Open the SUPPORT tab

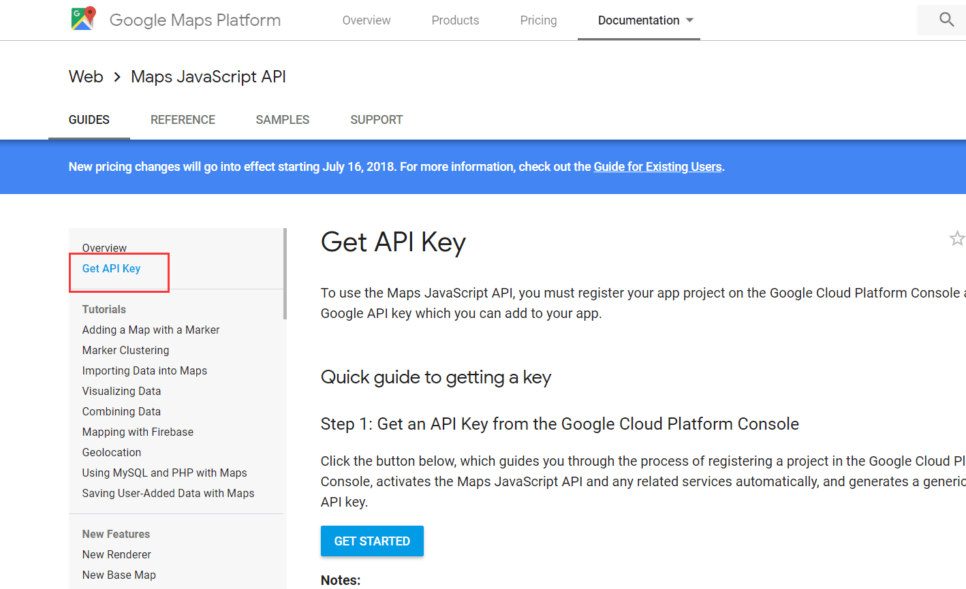pyautogui.click(x=376, y=120)
